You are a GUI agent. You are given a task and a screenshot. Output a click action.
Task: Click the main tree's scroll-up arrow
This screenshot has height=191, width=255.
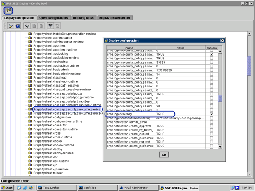pos(249,34)
